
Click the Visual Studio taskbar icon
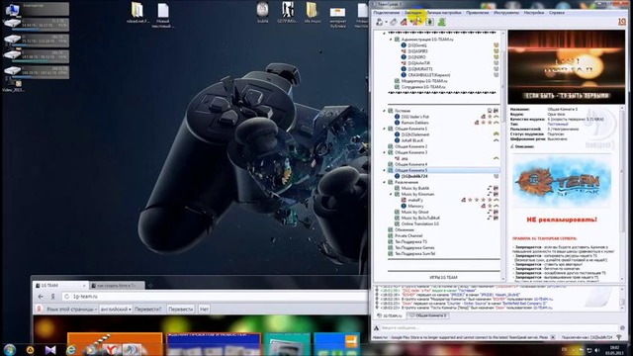tap(50, 349)
